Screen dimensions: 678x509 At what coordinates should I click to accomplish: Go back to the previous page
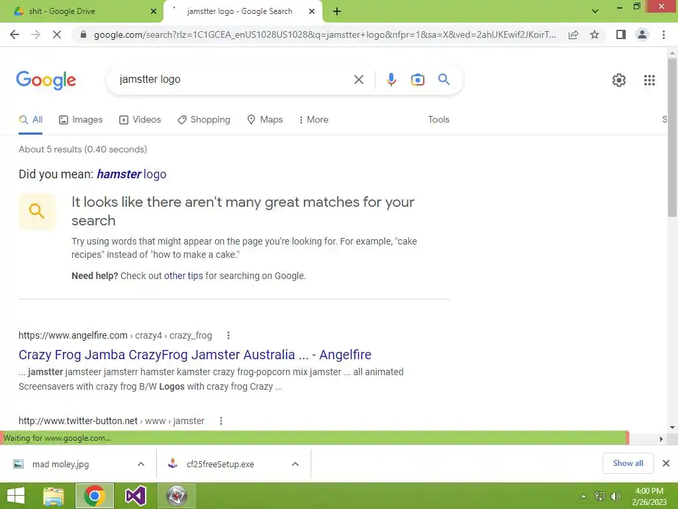click(15, 34)
